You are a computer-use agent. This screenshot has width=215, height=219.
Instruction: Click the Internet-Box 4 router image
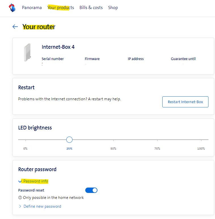(x=27, y=52)
